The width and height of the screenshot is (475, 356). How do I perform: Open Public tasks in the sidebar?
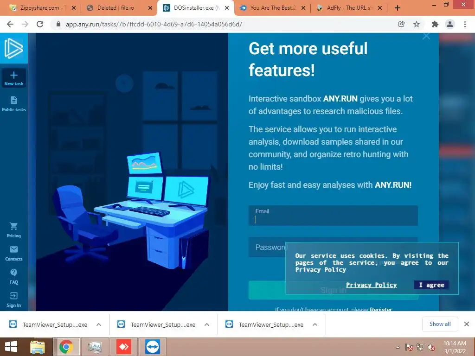[13, 104]
